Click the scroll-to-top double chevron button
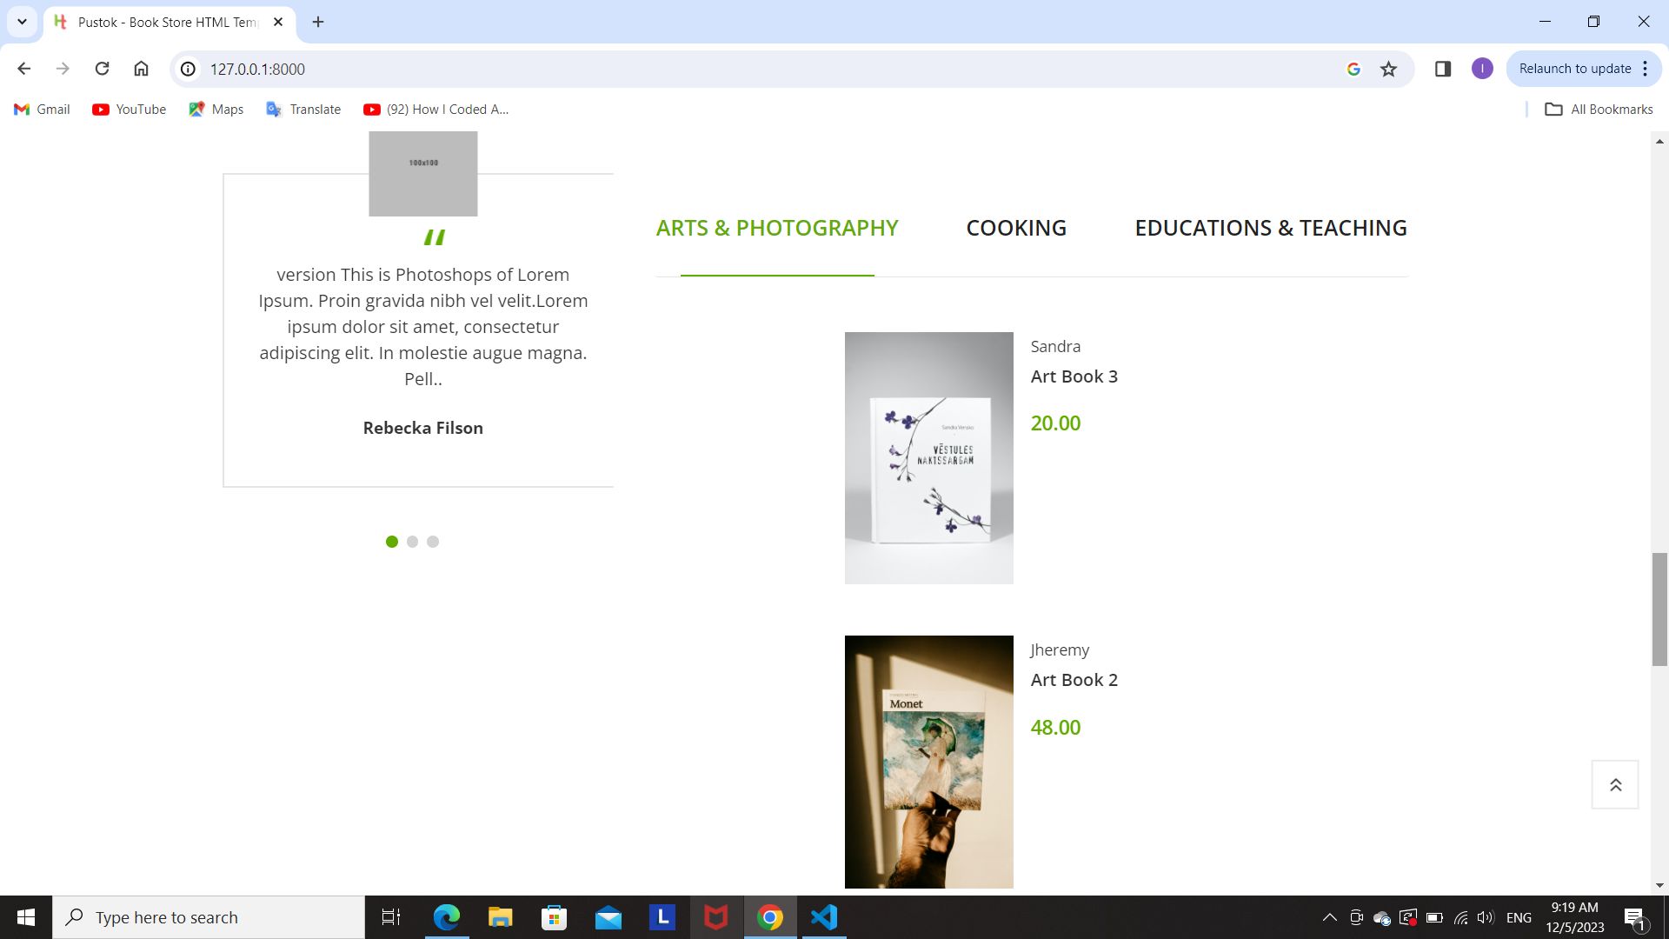Image resolution: width=1669 pixels, height=939 pixels. click(x=1615, y=785)
